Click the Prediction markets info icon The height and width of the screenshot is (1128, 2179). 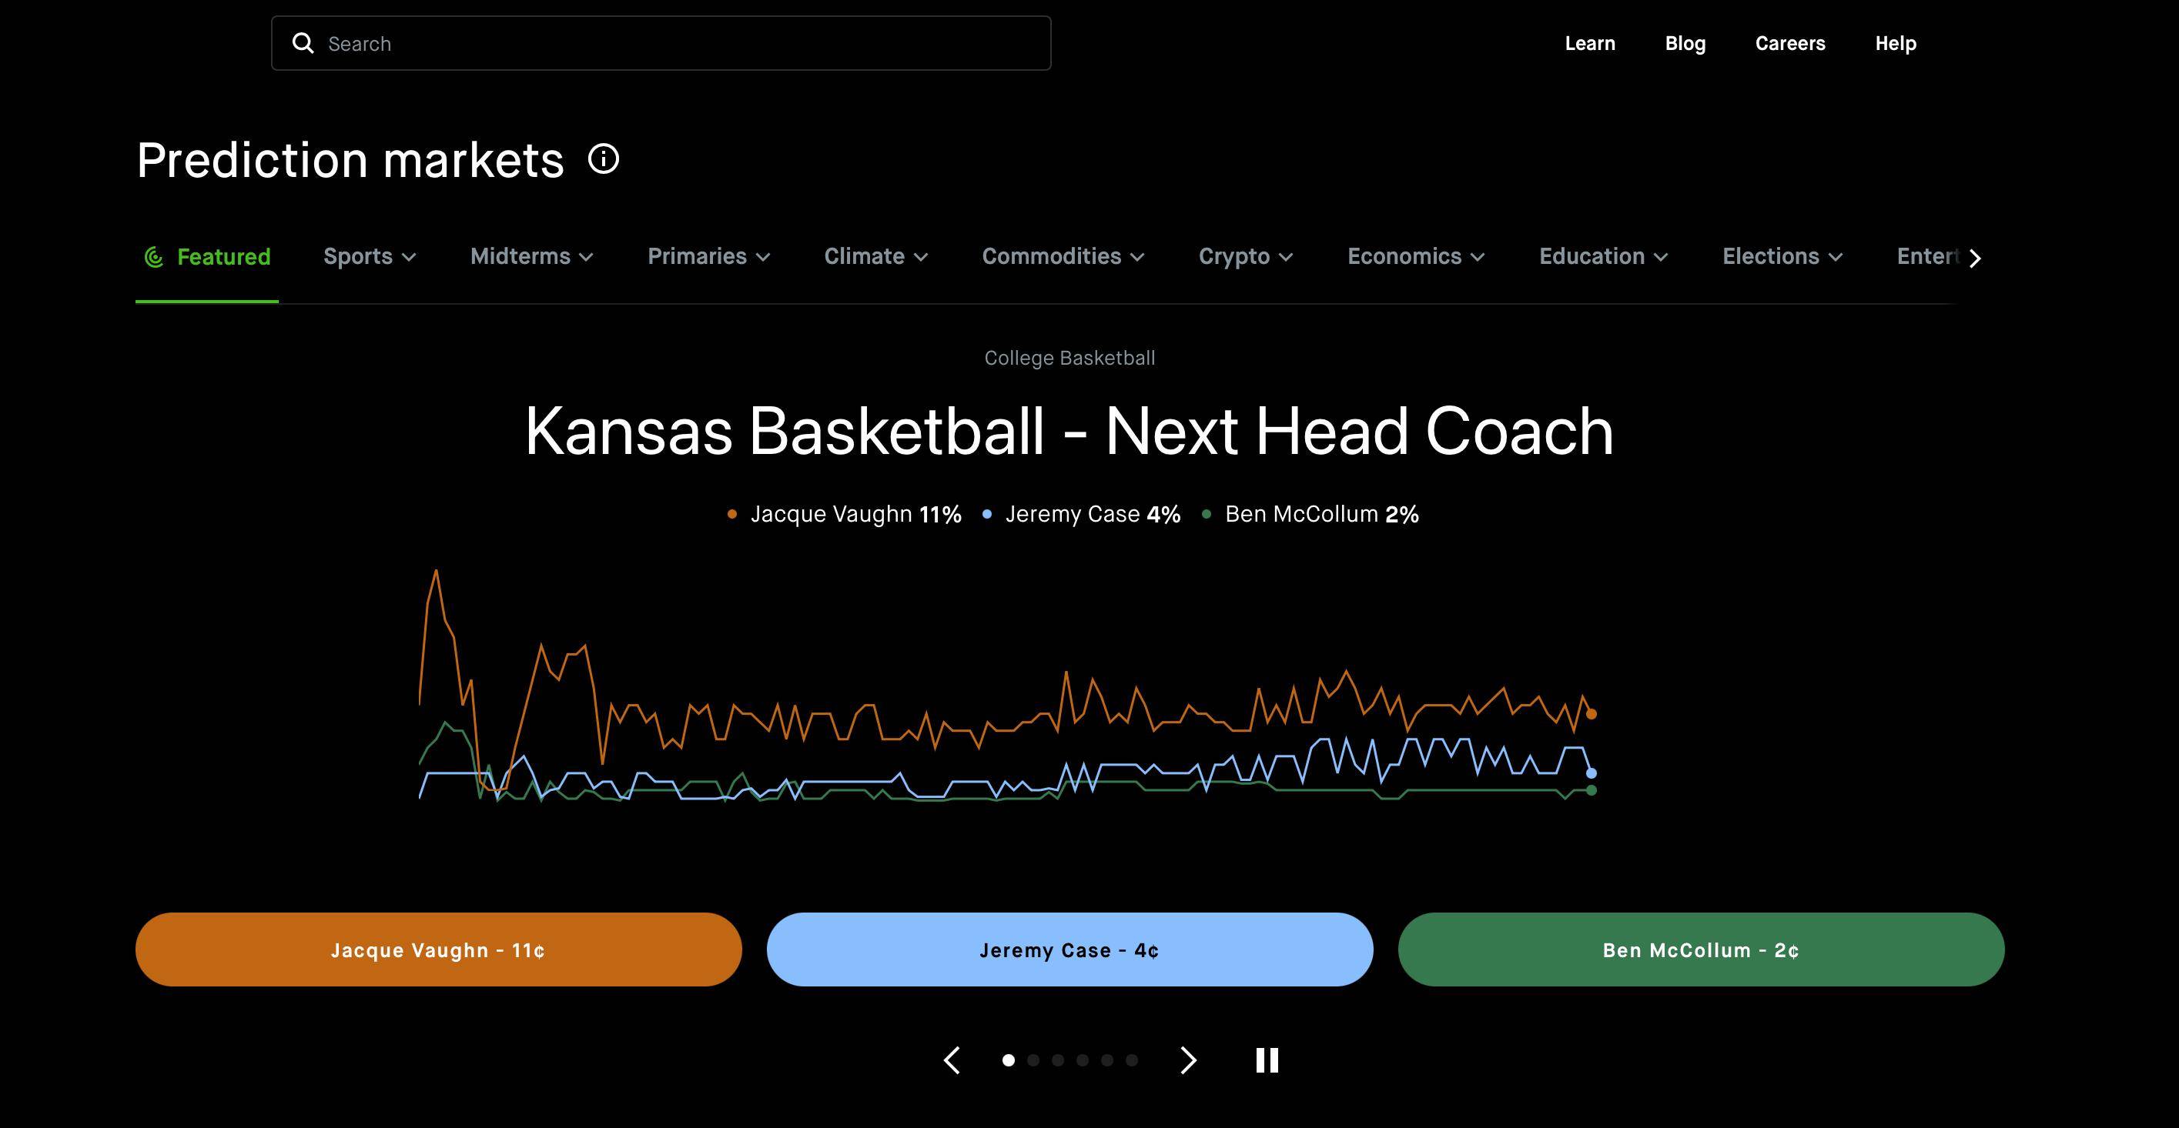point(604,159)
